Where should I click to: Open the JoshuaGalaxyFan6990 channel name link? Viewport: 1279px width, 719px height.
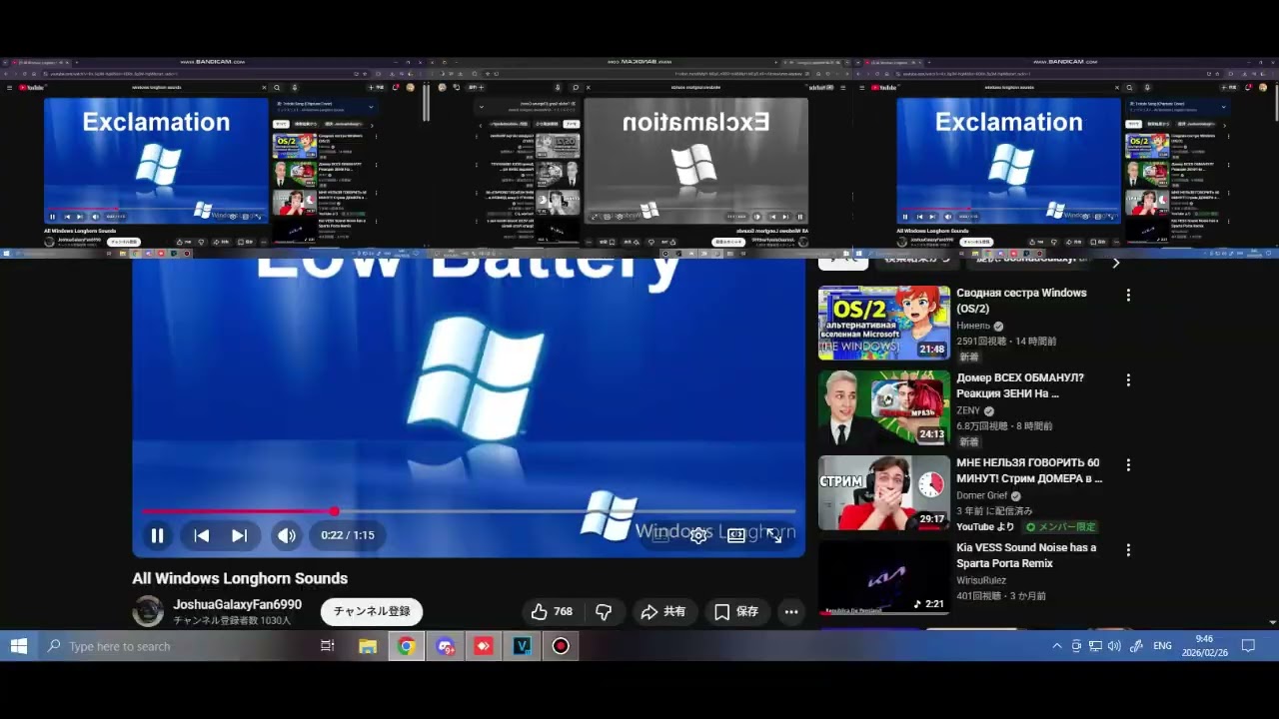tap(237, 604)
